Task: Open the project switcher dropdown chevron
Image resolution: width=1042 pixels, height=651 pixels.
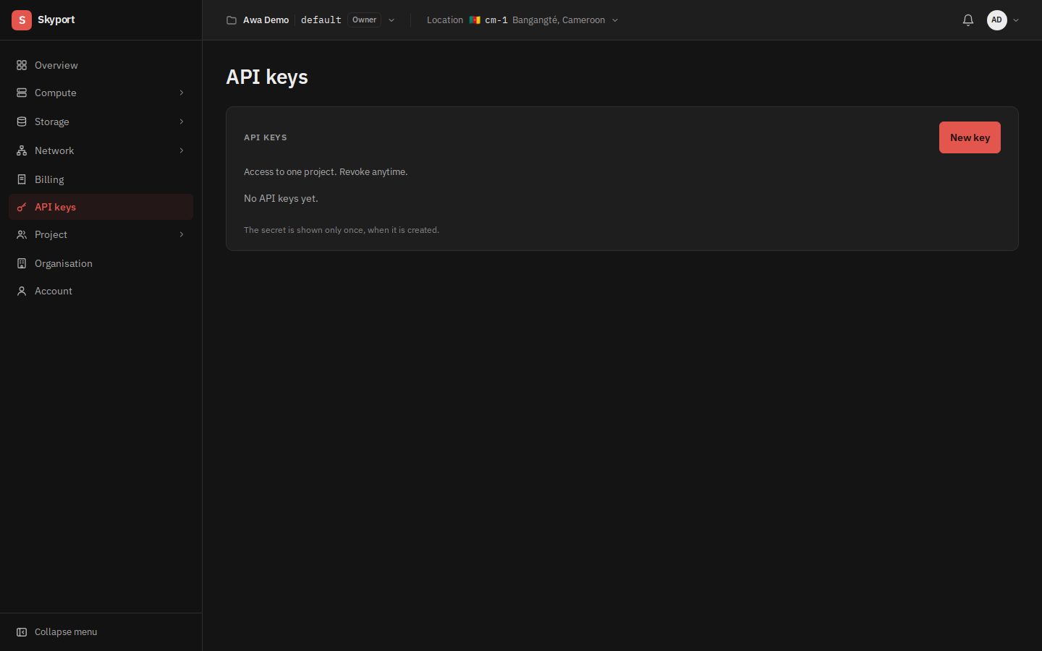Action: point(391,20)
